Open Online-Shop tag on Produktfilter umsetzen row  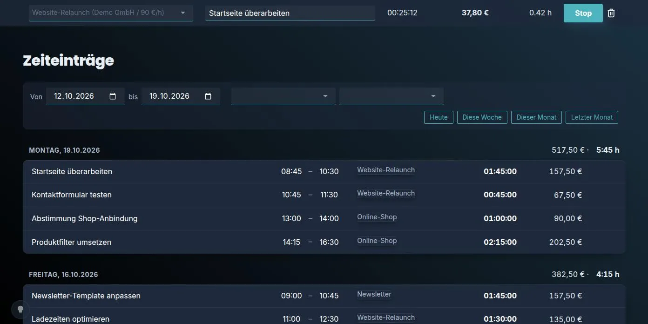tap(377, 241)
